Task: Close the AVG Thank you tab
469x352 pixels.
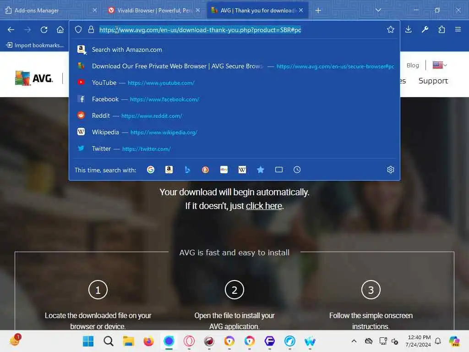Action: [x=301, y=10]
